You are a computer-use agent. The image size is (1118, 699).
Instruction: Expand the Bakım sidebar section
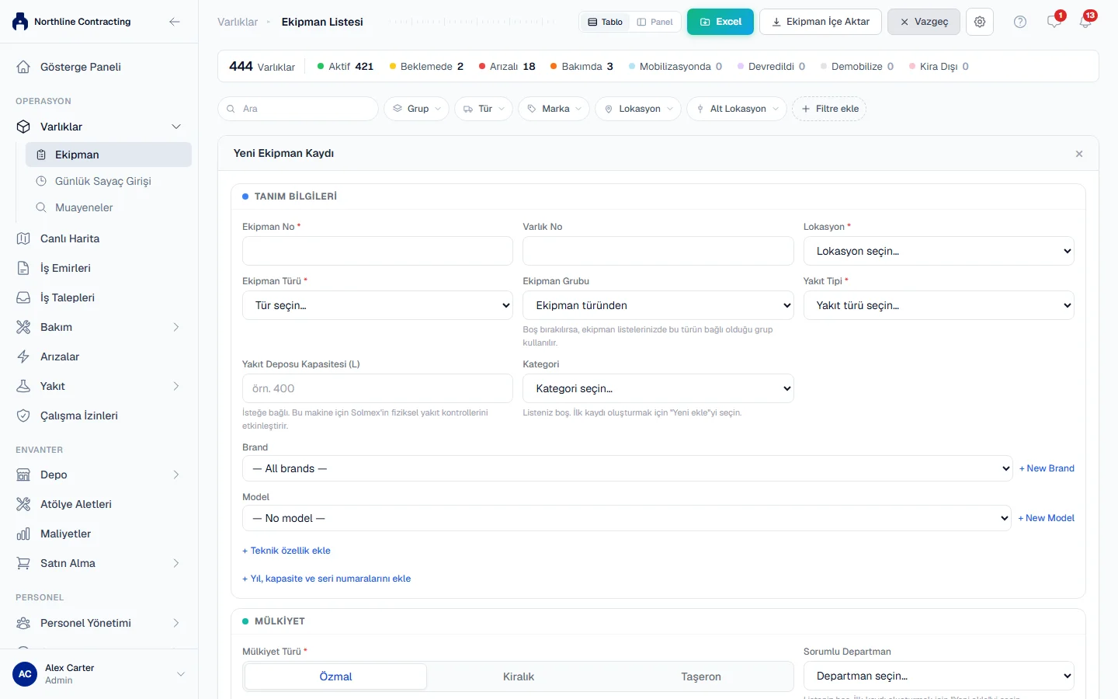pos(99,327)
